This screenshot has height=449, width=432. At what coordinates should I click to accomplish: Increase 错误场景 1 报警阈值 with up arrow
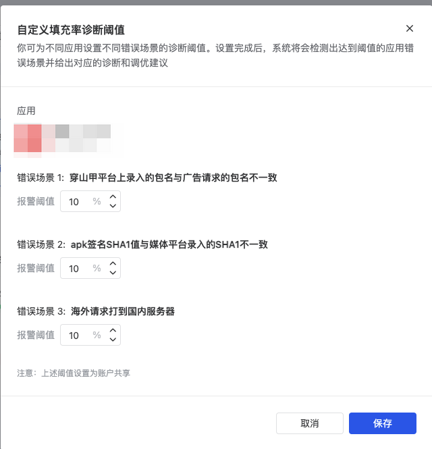coord(113,196)
